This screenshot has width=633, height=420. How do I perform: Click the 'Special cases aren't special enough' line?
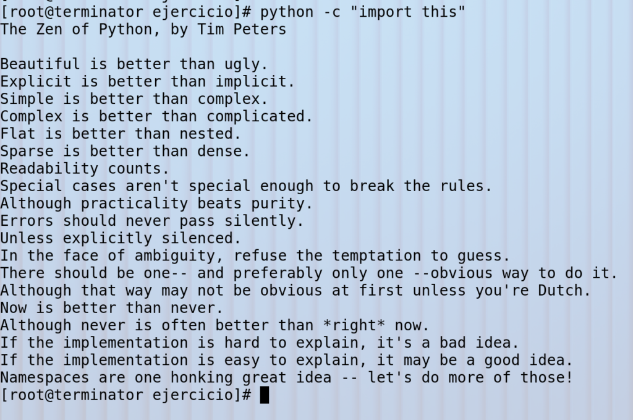pos(246,186)
